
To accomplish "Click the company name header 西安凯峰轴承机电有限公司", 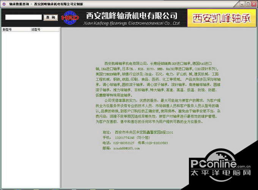I will [132, 16].
